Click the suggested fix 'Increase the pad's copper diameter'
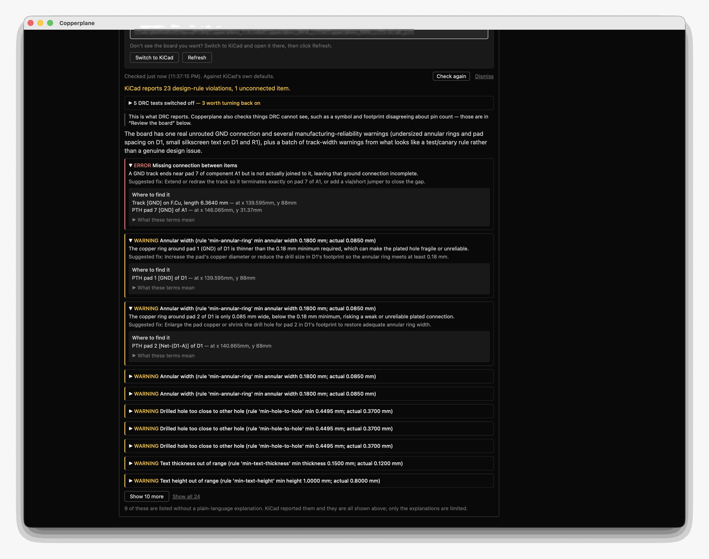This screenshot has height=559, width=709. (x=288, y=257)
